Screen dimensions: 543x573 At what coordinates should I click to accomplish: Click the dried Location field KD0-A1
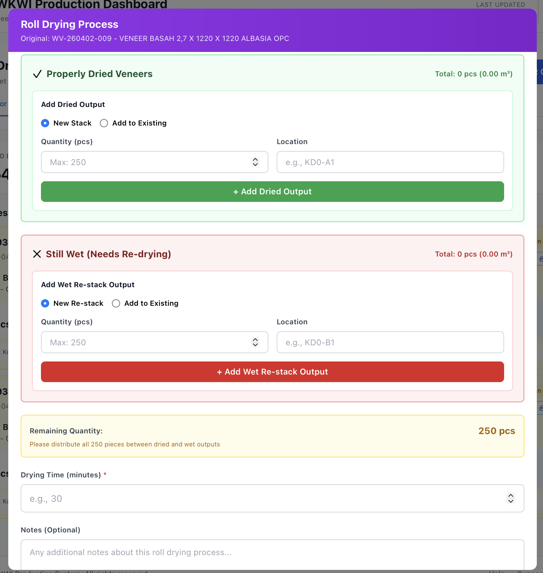click(390, 162)
